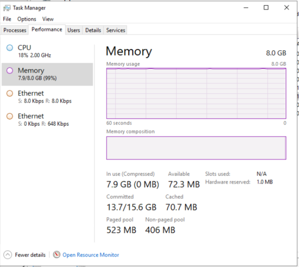Screen dimensions: 299x267
Task: Click the Resource Monitor gauge icon
Action: (57, 254)
